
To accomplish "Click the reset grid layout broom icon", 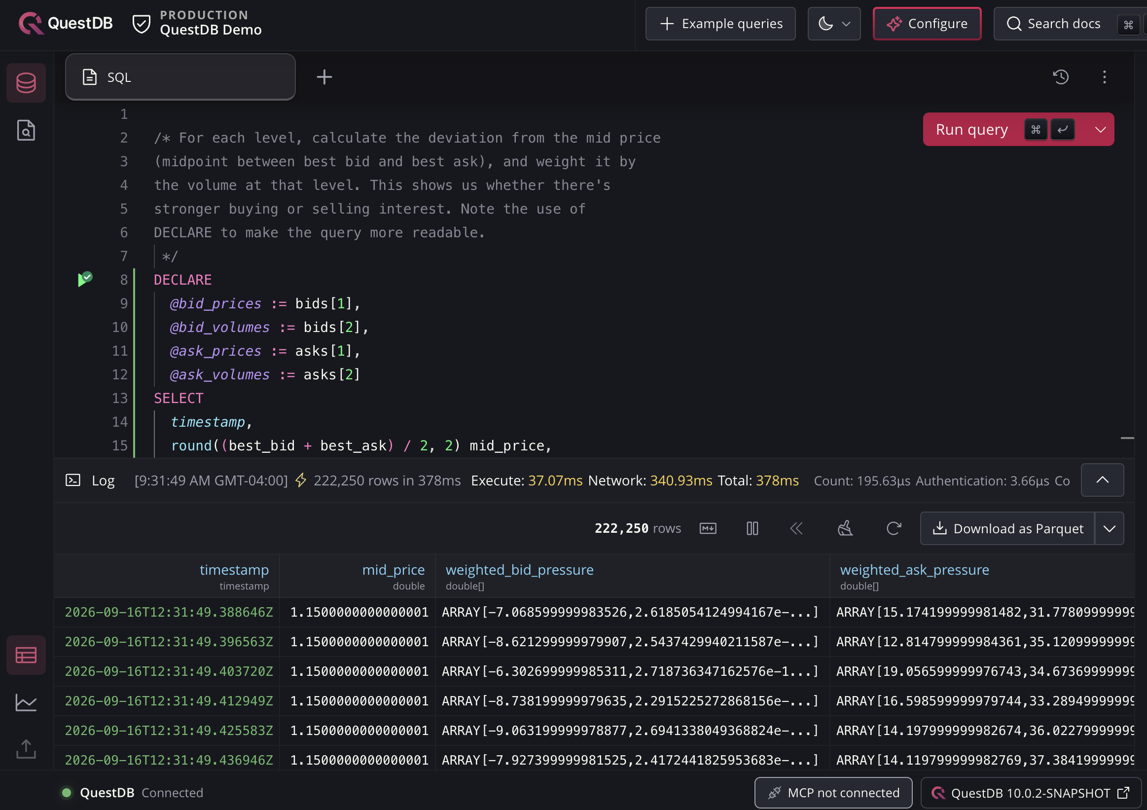I will [845, 528].
